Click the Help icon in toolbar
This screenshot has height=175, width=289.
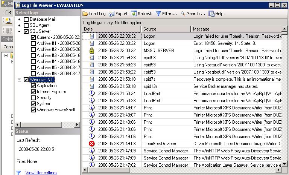211,14
